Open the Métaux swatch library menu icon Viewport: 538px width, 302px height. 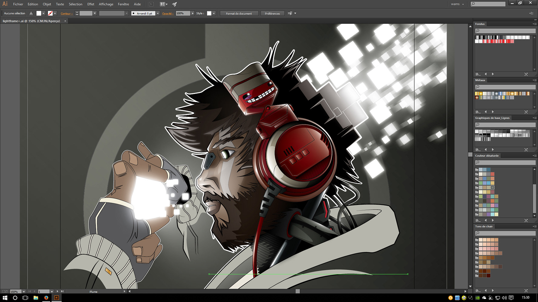pyautogui.click(x=478, y=112)
